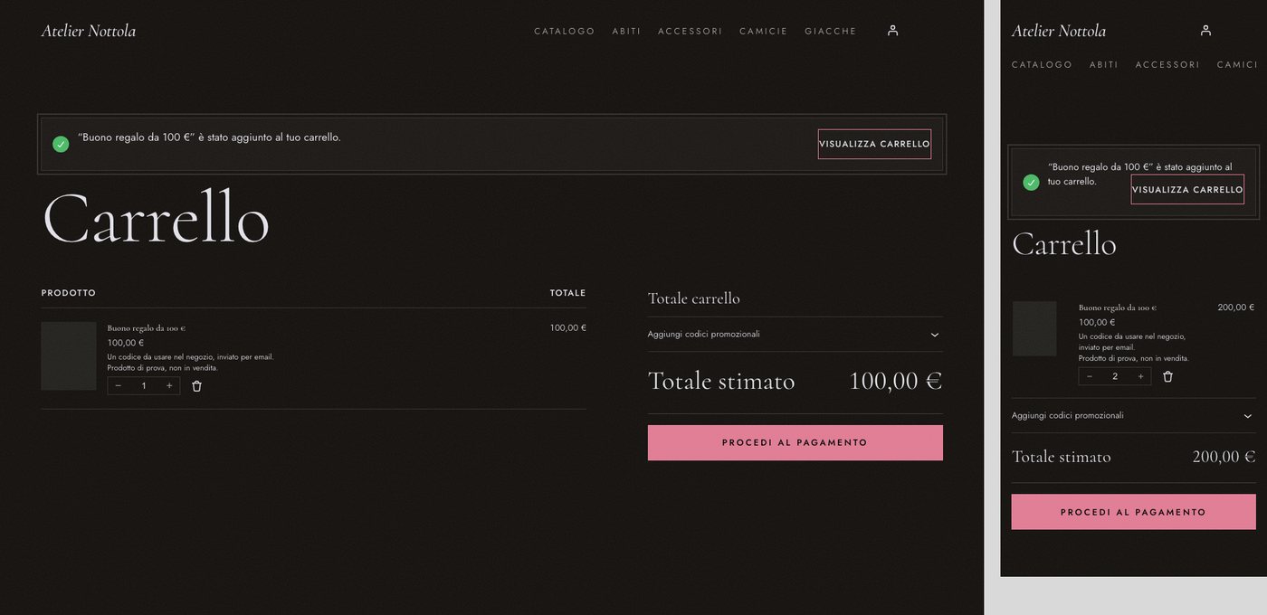The image size is (1267, 615).
Task: Increase quantity in the narrow cart showing 2
Action: (x=1140, y=376)
